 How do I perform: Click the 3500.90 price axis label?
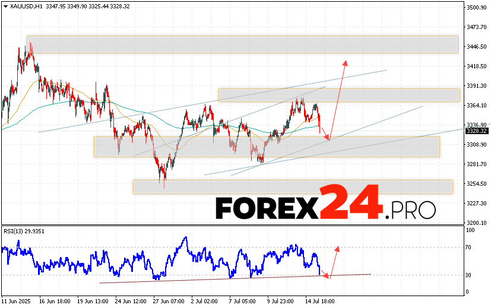pyautogui.click(x=477, y=8)
